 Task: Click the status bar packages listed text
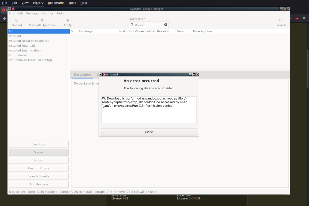tap(83, 192)
